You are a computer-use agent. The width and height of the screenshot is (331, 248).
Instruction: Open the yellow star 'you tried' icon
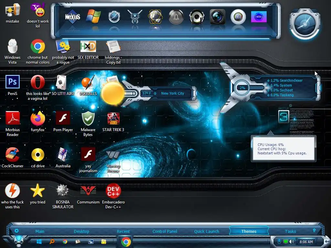click(x=38, y=194)
